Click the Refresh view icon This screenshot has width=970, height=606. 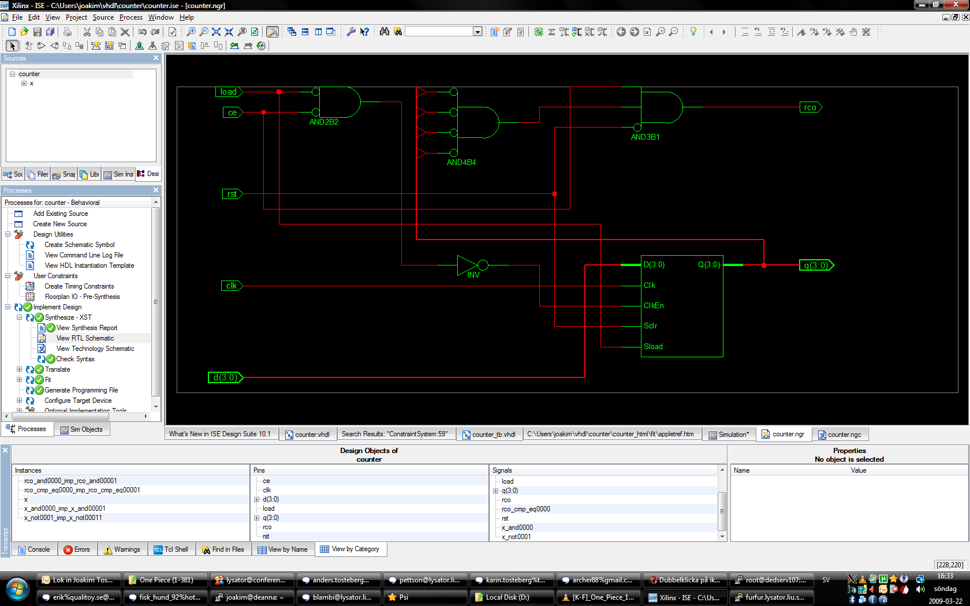click(255, 32)
